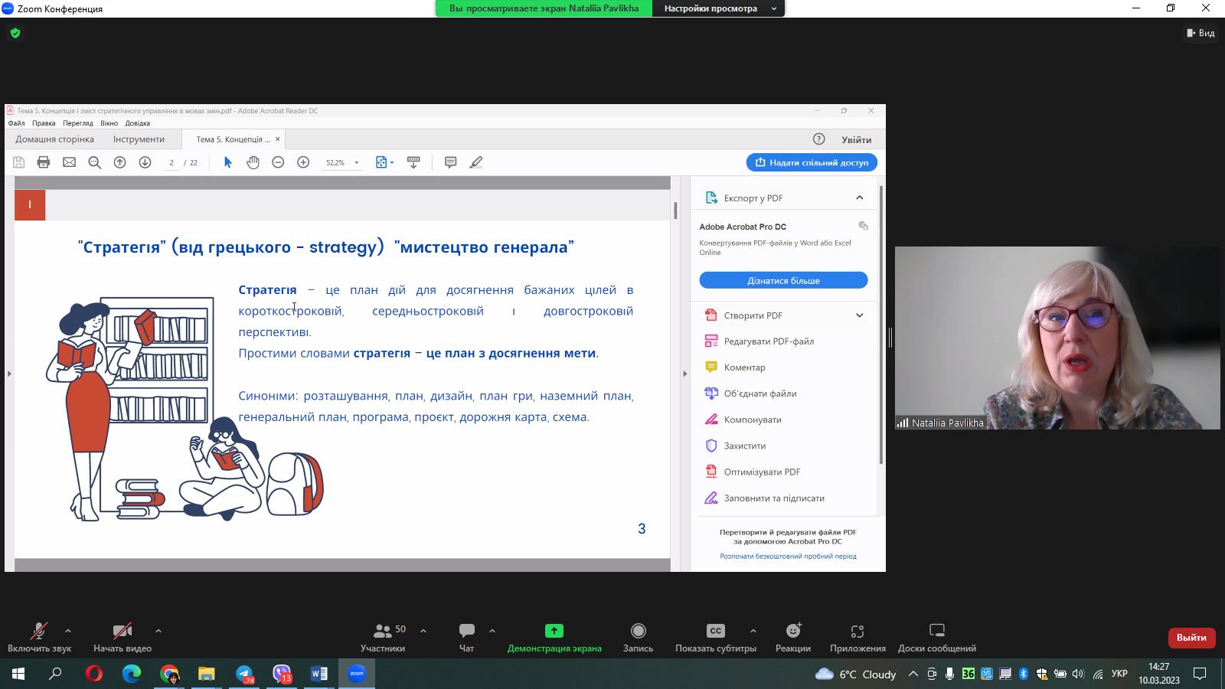
Task: Open Reactions in Zoom toolbar
Action: click(792, 637)
